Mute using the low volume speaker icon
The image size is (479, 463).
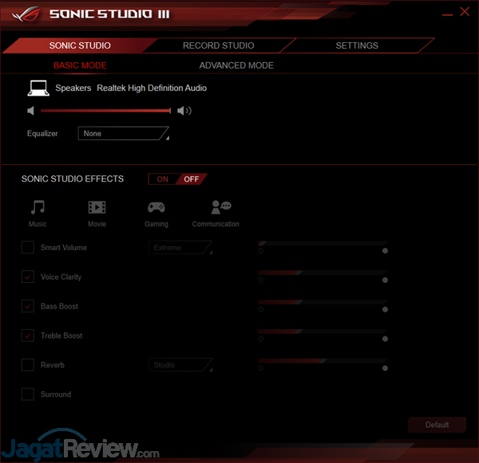30,111
